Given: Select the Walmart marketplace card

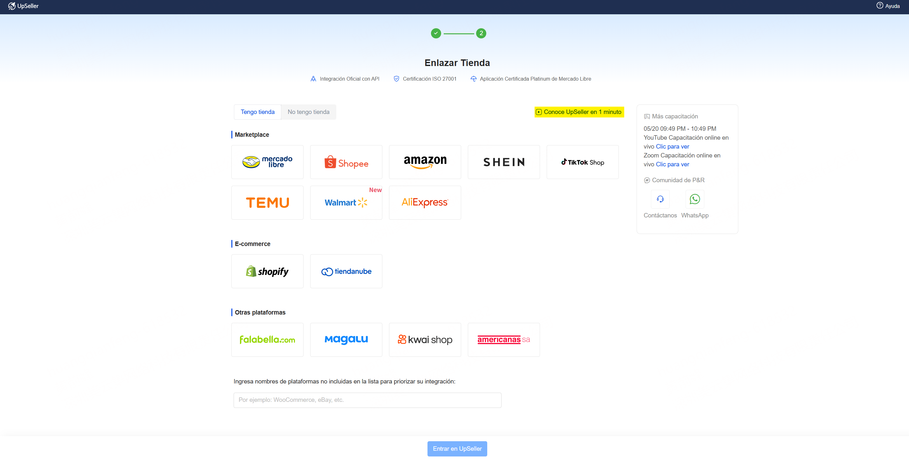Looking at the screenshot, I should [346, 203].
